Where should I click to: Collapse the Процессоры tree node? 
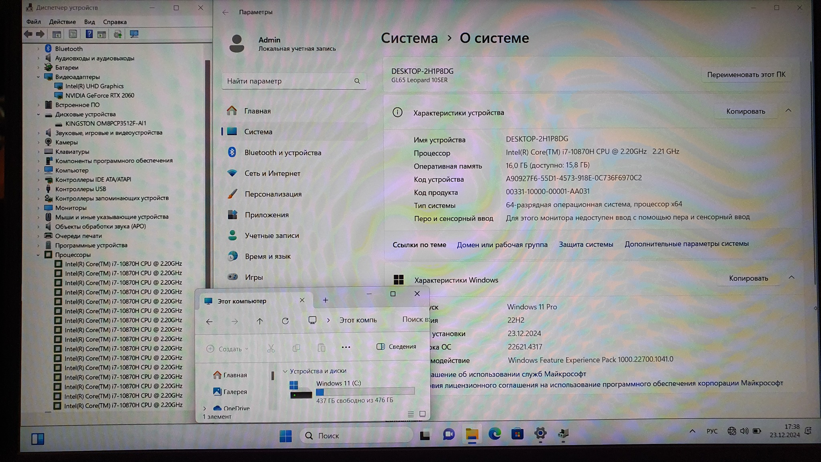tap(38, 255)
